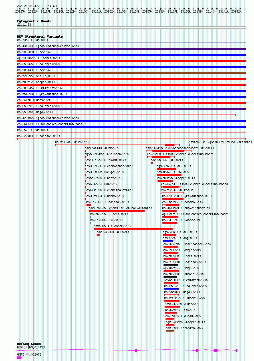Open esv3893457 (Suktitipat2014) variant
Screen dimensions: 254x361
40,88
